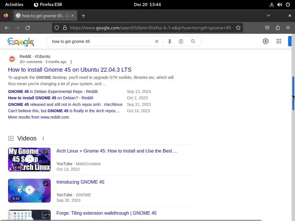The image size is (295, 221).
Task: Expand the list all tabs chevron
Action: click(268, 16)
